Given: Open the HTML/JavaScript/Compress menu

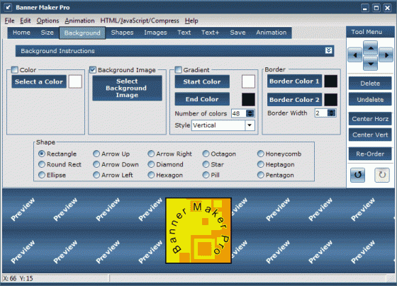Looking at the screenshot, I should [x=140, y=21].
